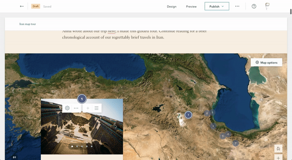Viewport: 292px width, 160px height.
Task: Go back with the left arrow
Action: 22,6
